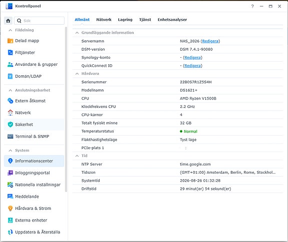Screen dimensions: 288x242
Task: Click Redigera link for QuickConnect ID
Action: (192, 66)
